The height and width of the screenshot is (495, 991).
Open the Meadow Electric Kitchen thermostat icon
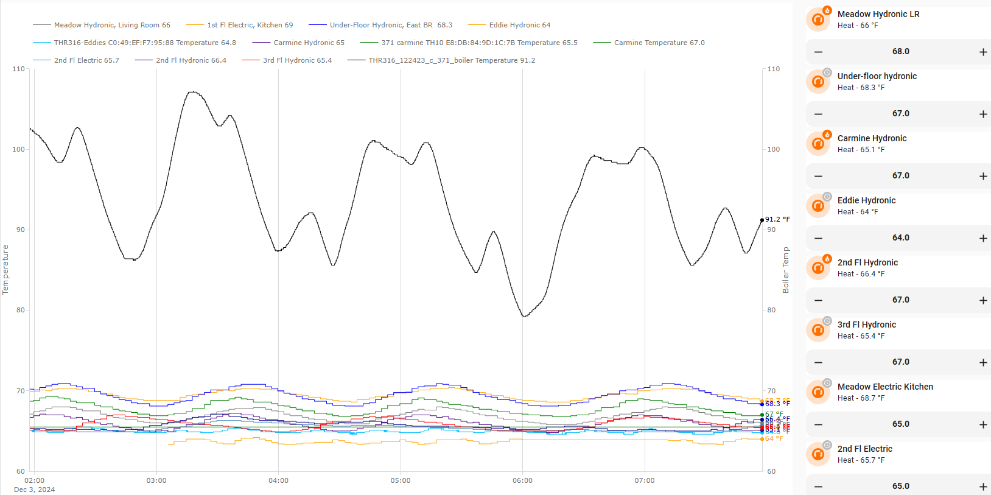(x=818, y=392)
